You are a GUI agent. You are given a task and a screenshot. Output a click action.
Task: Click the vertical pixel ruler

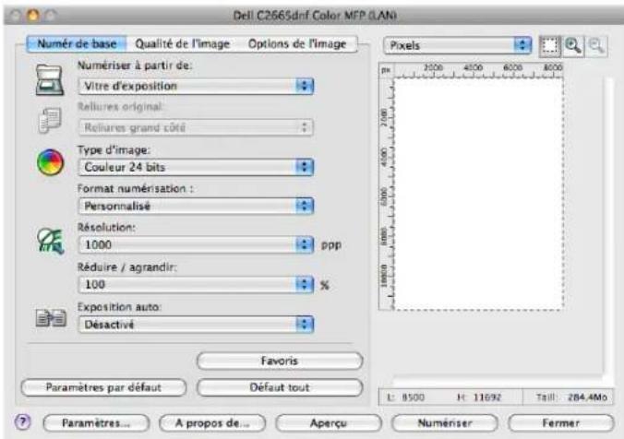point(386,194)
